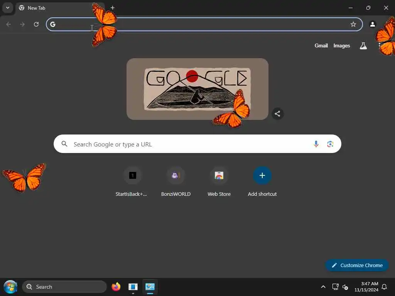Open the Google Doodle image
395x296 pixels.
197,89
